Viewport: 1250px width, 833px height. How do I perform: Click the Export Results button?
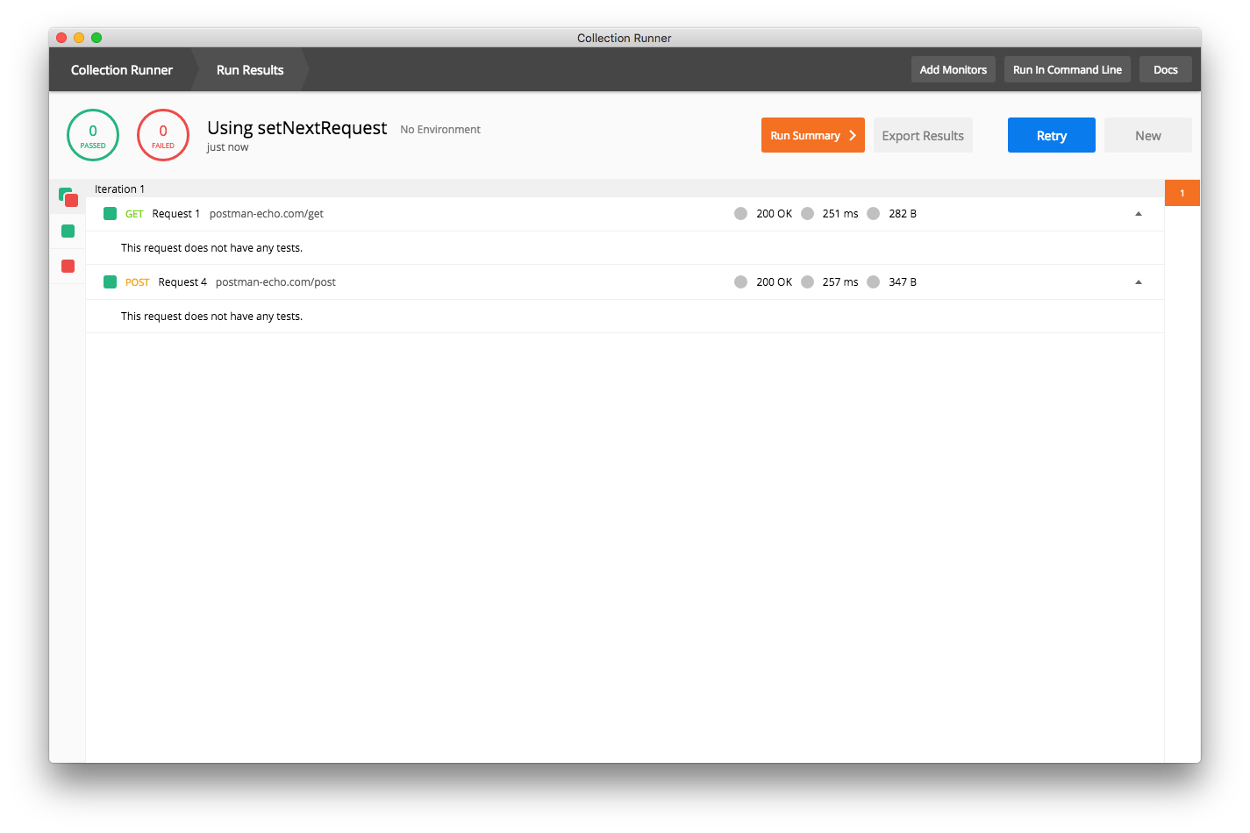point(923,135)
